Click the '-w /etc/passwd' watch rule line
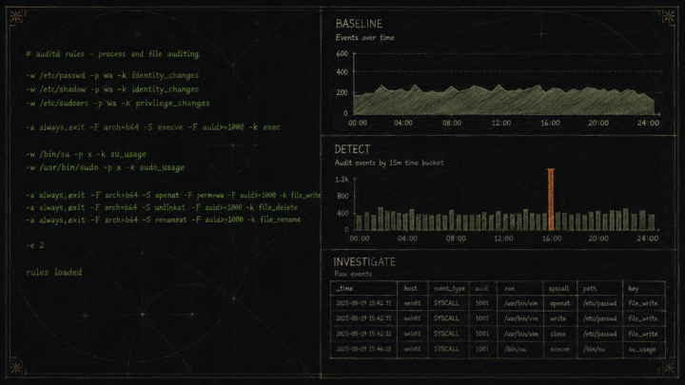 click(112, 75)
